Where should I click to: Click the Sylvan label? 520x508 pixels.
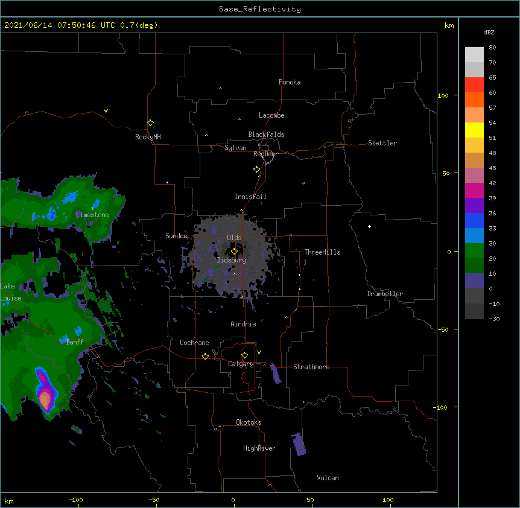tap(235, 148)
